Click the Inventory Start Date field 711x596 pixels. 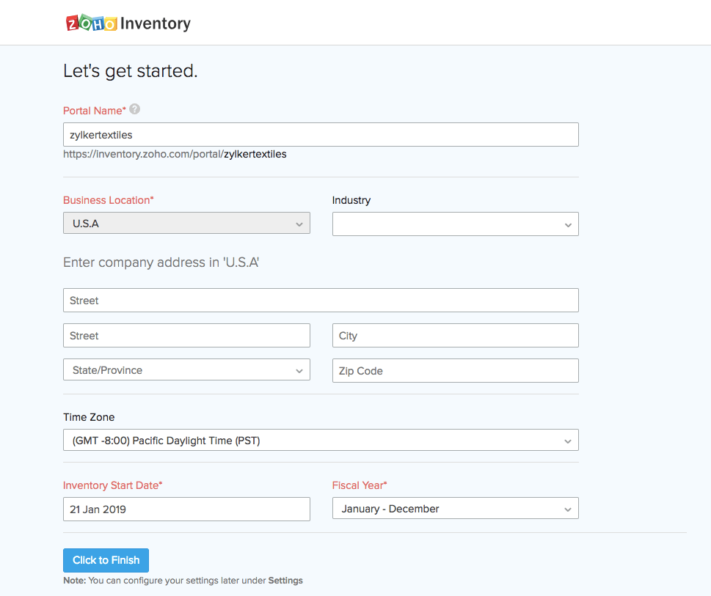(186, 509)
